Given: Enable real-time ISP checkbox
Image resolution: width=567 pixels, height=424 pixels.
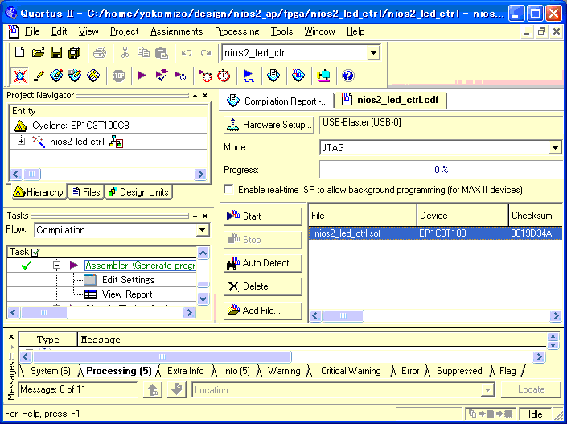Looking at the screenshot, I should (228, 190).
